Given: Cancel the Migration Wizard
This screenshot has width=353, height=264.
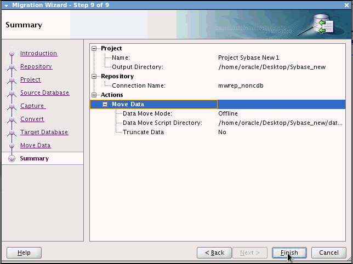Looking at the screenshot, I should pos(329,252).
